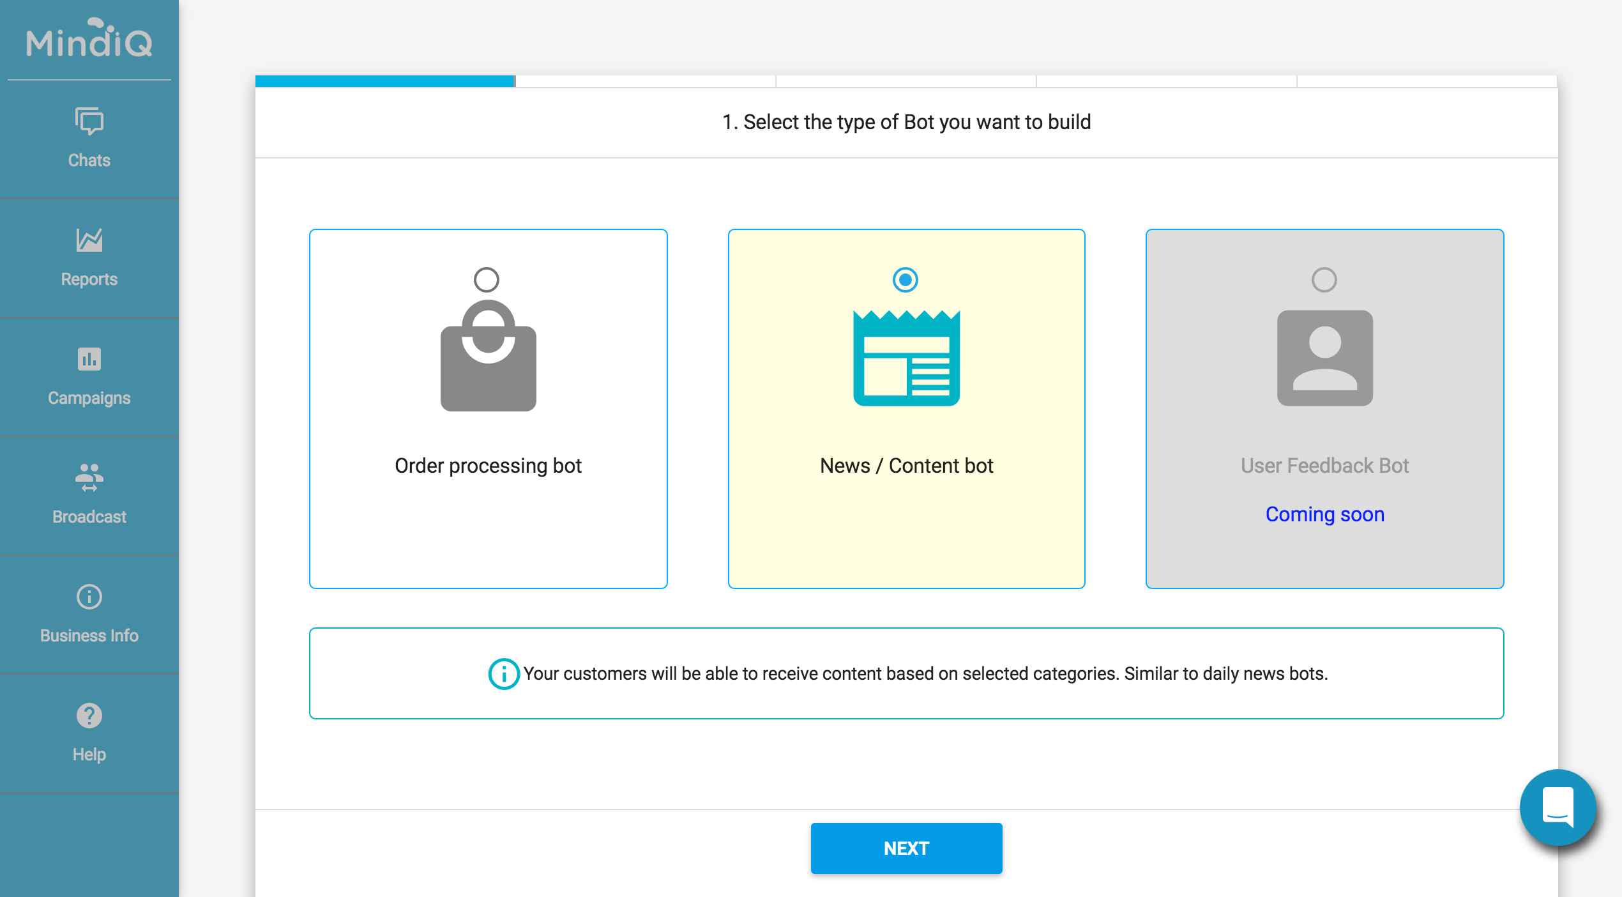Click the last progress step segment
This screenshot has width=1622, height=897.
pyautogui.click(x=1427, y=81)
